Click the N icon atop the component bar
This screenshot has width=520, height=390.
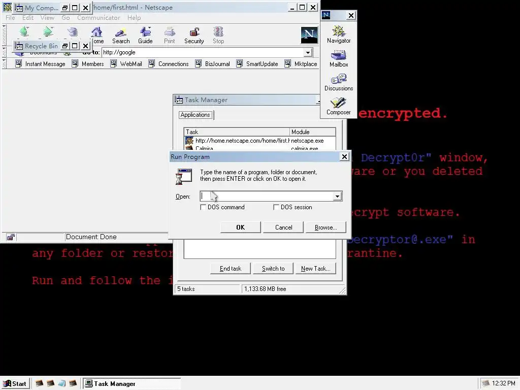(x=327, y=15)
